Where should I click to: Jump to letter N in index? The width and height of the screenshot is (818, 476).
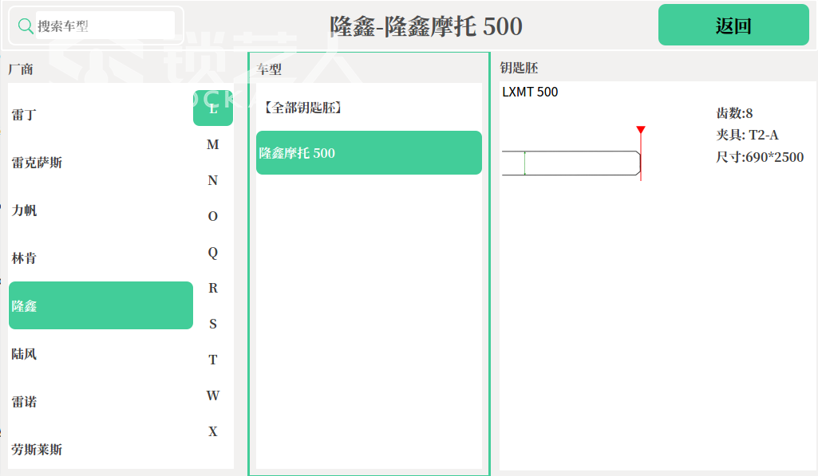213,180
